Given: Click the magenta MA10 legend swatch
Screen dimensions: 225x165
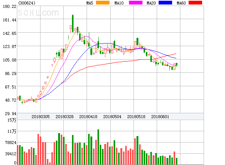Looking at the screenshot, I should [136, 3].
